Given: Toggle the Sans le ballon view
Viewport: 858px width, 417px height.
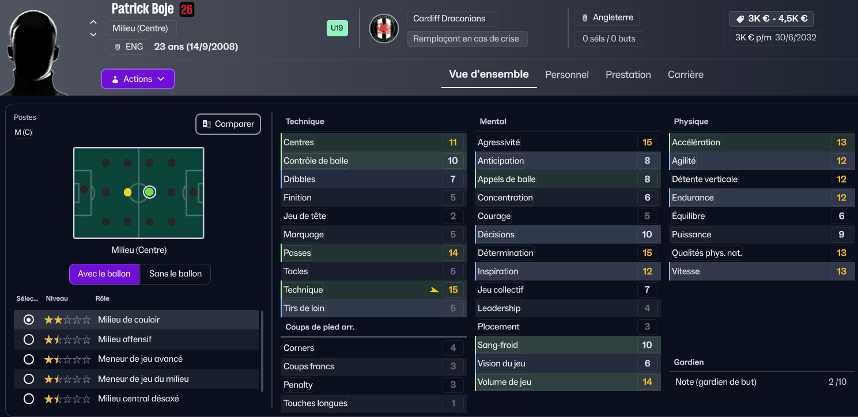Looking at the screenshot, I should 175,274.
